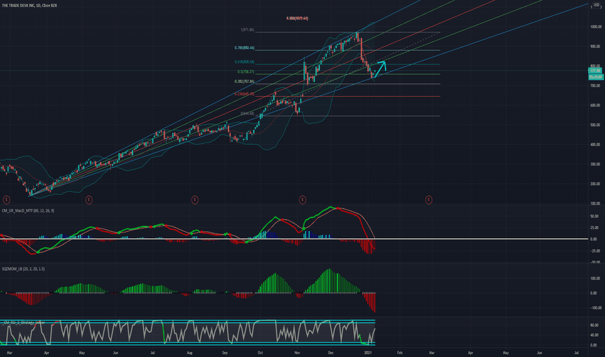This screenshot has height=357, width=605.
Task: Open the earnings 'E' marker near May
Action: (89, 199)
